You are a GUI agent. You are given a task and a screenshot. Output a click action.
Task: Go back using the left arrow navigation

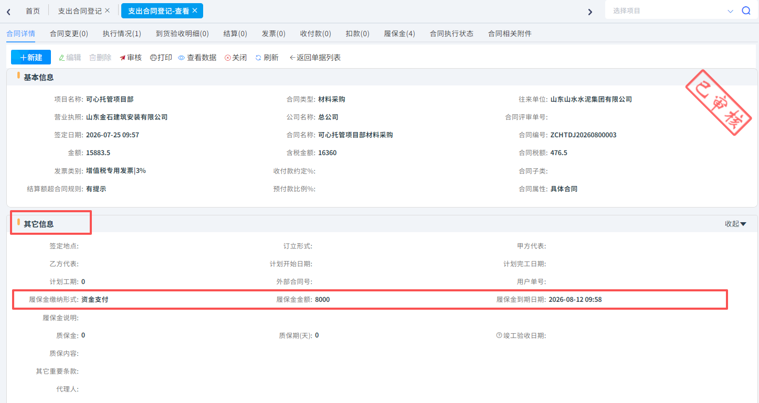point(8,12)
